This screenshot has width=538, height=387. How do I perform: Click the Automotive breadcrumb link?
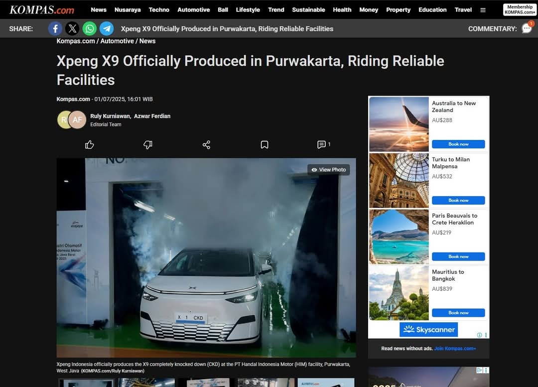coord(117,41)
